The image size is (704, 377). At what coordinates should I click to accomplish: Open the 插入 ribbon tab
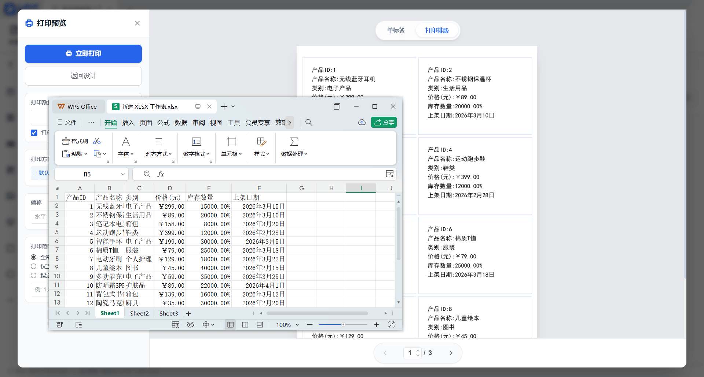click(128, 122)
